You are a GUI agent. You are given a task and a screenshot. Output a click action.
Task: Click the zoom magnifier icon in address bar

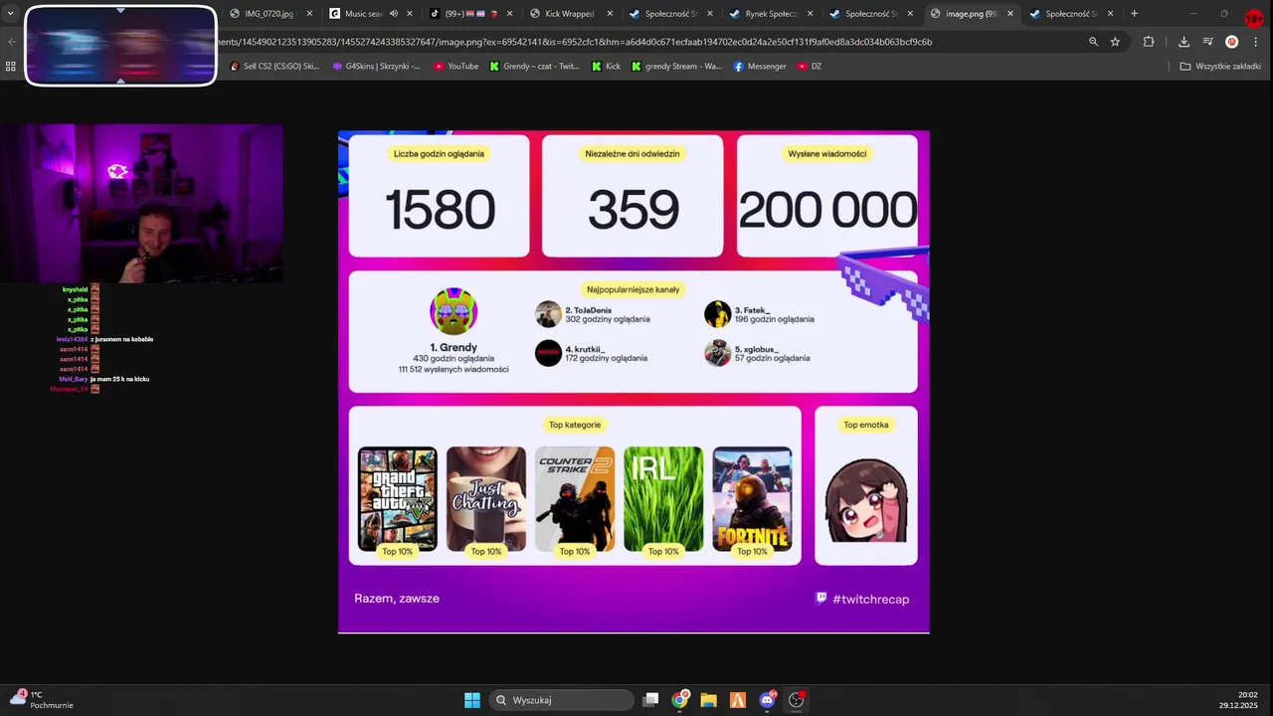pos(1093,42)
